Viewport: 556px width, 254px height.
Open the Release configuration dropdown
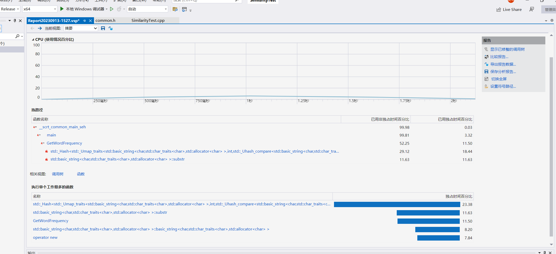pos(10,9)
